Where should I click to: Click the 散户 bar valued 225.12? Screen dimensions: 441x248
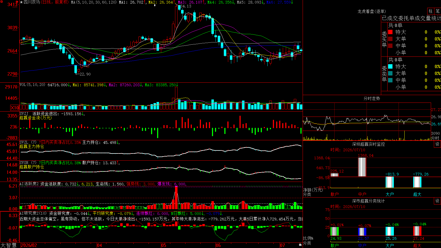point(335,175)
